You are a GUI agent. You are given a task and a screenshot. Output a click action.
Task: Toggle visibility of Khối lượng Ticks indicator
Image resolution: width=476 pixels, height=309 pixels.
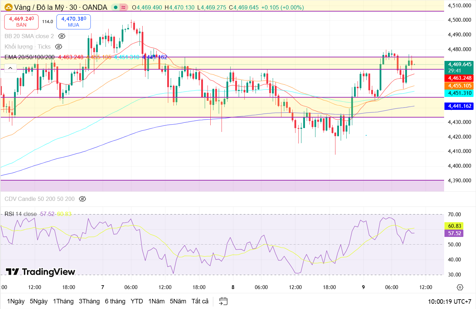click(59, 47)
